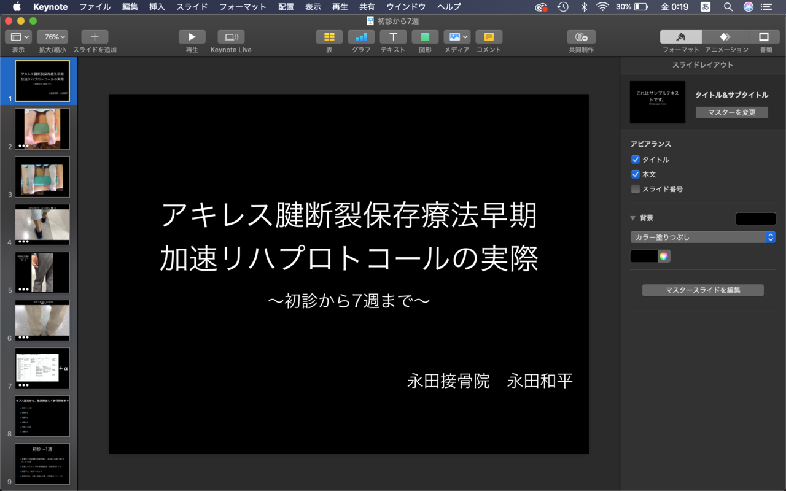Click the 共同制作 collaborate icon
This screenshot has height=491, width=786.
click(581, 37)
